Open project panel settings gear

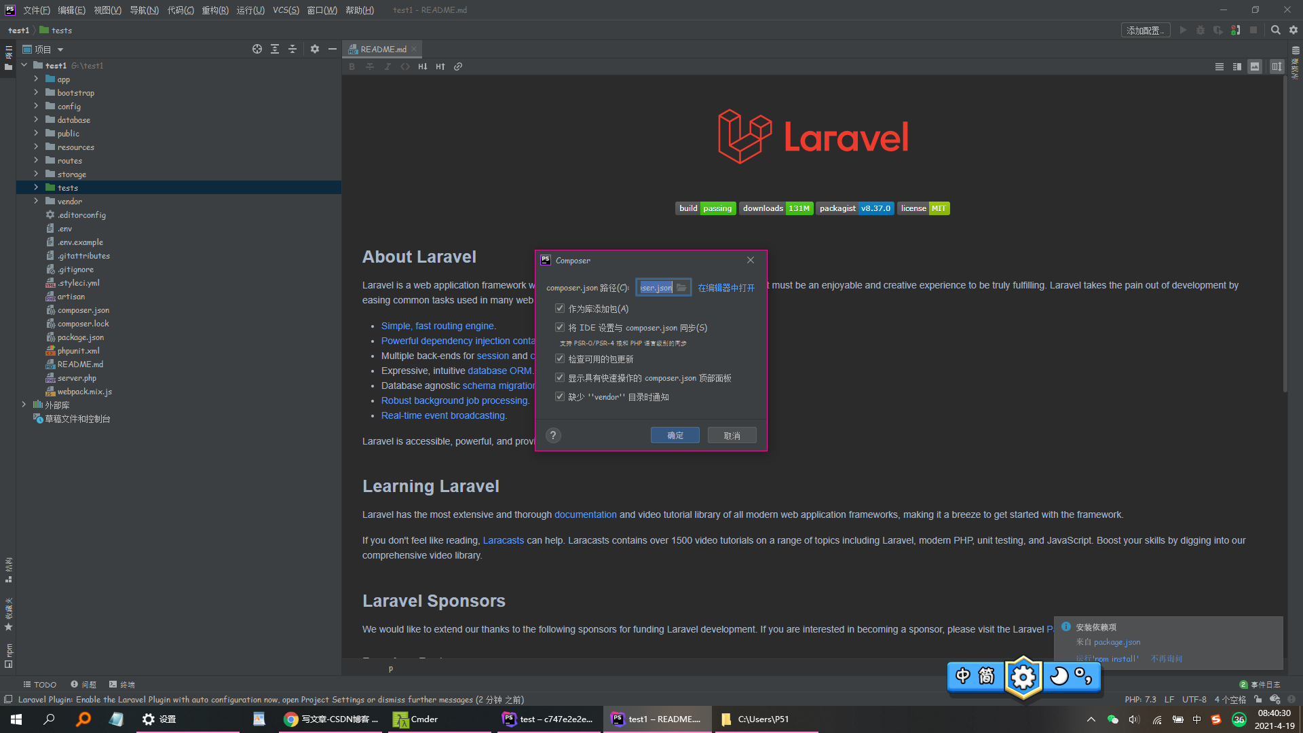click(315, 49)
